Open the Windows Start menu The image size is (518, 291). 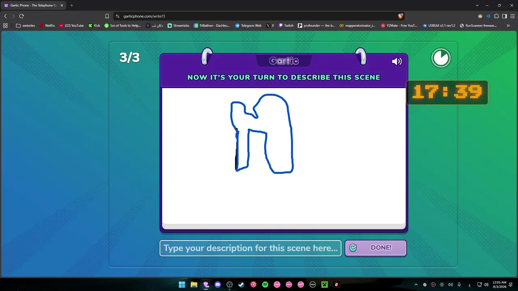(182, 285)
